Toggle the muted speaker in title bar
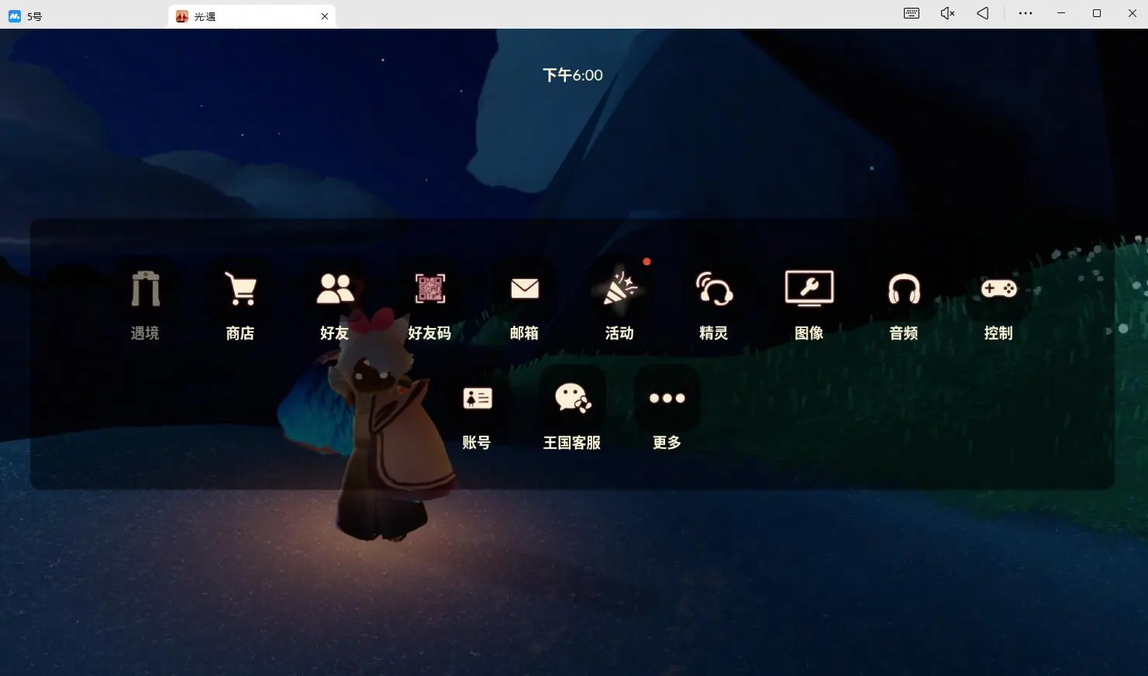1148x676 pixels. pyautogui.click(x=947, y=13)
